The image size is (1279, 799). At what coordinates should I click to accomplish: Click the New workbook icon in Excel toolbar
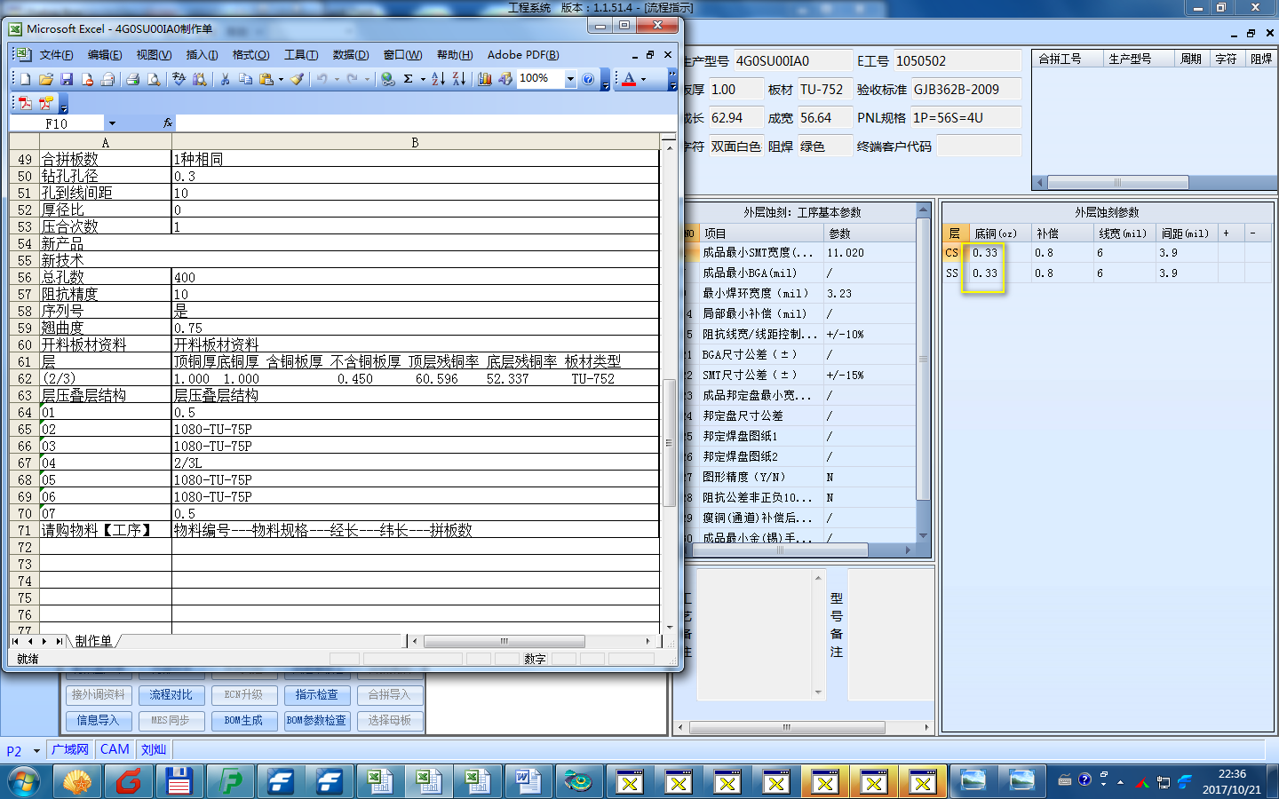coord(26,79)
